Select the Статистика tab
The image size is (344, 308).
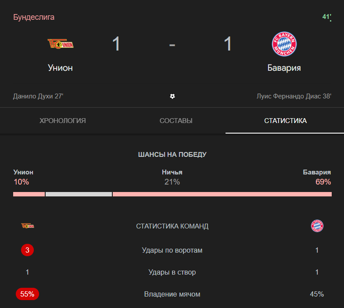point(285,121)
